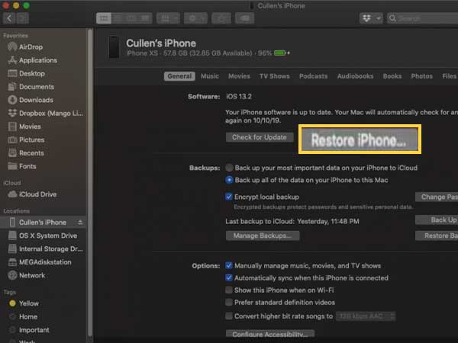The height and width of the screenshot is (343, 458).
Task: Click the sidebar vertical scrollbar
Action: (90, 184)
